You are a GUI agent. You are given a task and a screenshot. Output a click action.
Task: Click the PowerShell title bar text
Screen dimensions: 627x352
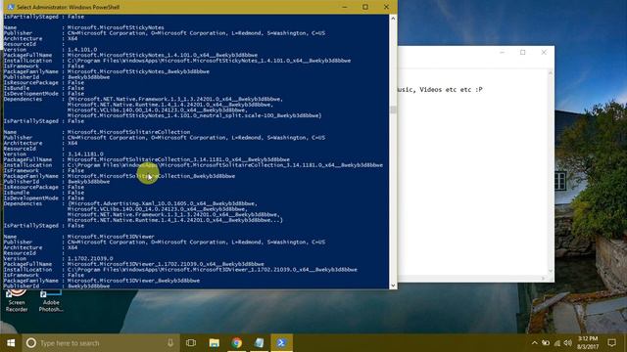tap(68, 7)
